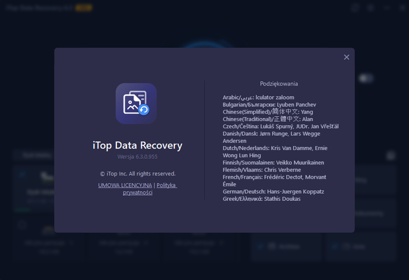Select the Czech Lukáš Spurný credit line

[x=281, y=126]
